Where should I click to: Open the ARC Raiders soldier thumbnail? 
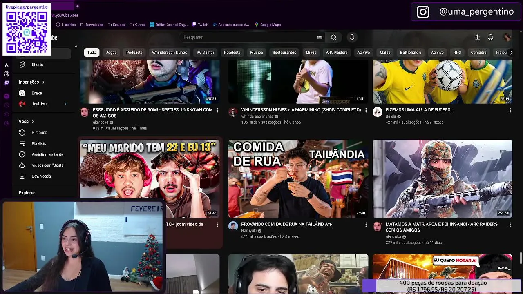[443, 179]
